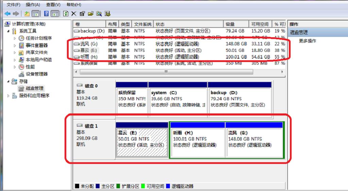Toggle the Show/Hide Action Pane toolbar icon
This screenshot has width=348, height=191.
pyautogui.click(x=55, y=14)
